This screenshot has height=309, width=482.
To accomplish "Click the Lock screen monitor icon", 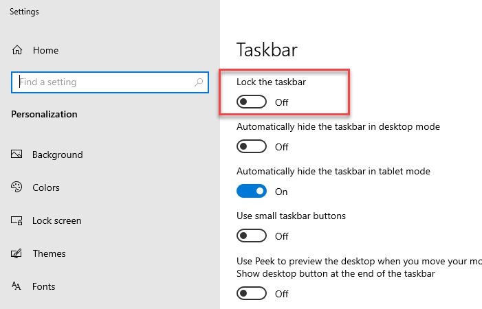I will (x=17, y=220).
